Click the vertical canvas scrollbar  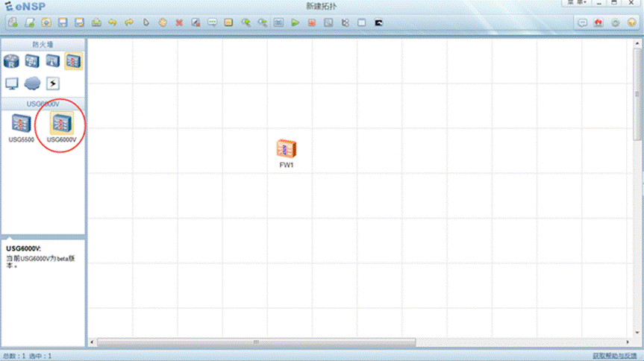pos(637,95)
